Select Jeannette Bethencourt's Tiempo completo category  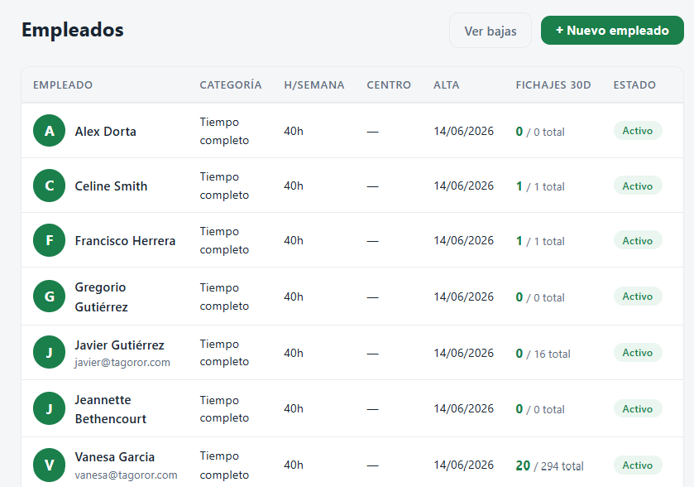click(x=224, y=409)
